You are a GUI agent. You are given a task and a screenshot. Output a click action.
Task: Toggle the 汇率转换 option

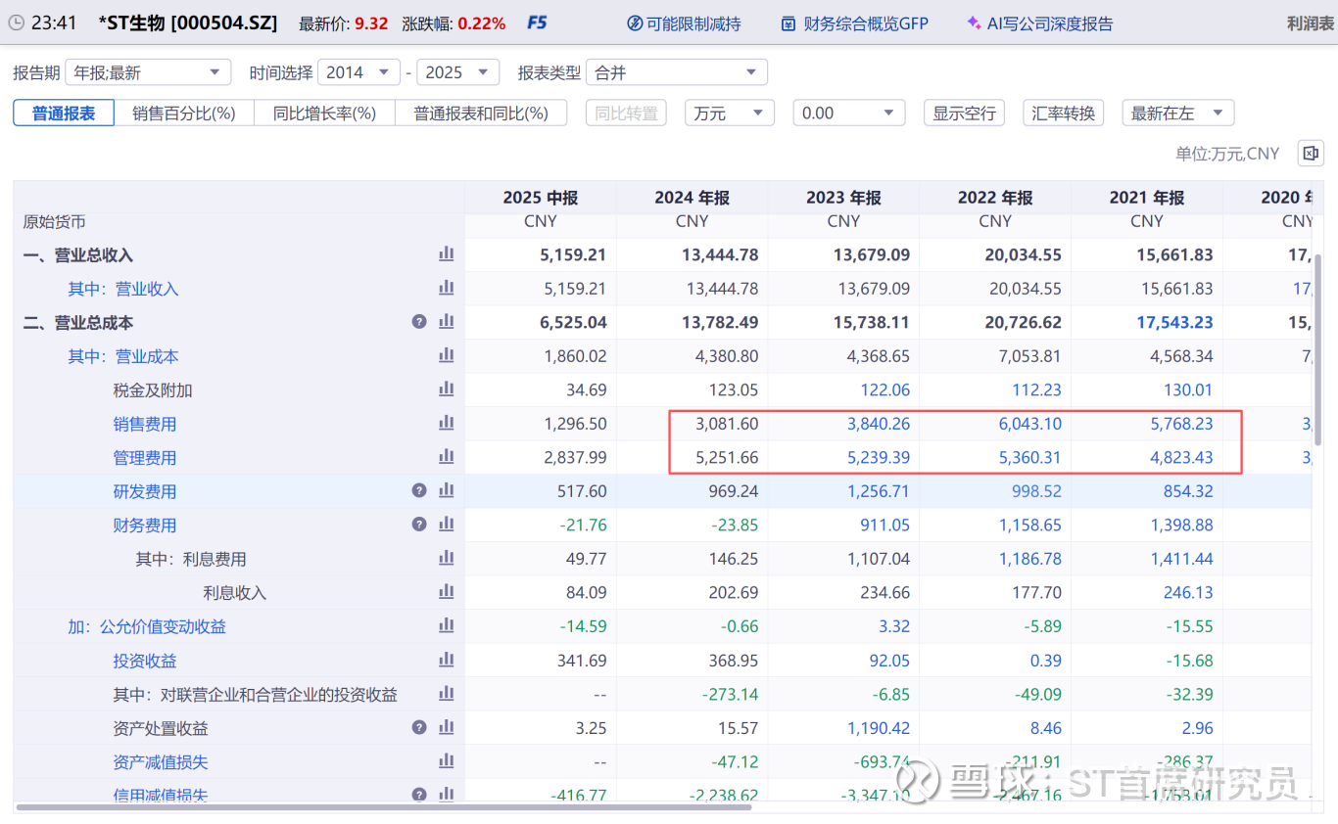(1064, 114)
